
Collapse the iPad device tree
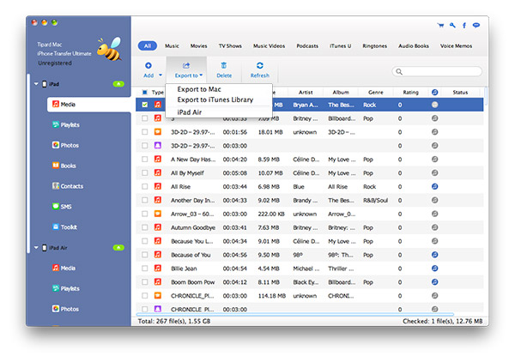click(36, 84)
